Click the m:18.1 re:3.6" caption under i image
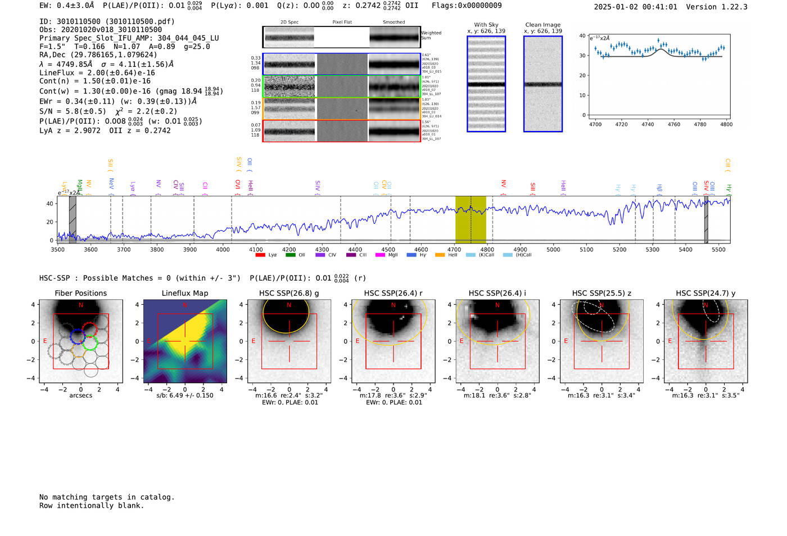This screenshot has height=536, width=787. tap(497, 395)
